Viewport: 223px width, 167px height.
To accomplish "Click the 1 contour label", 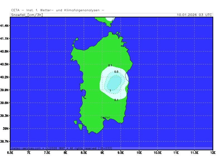I will [110, 90].
